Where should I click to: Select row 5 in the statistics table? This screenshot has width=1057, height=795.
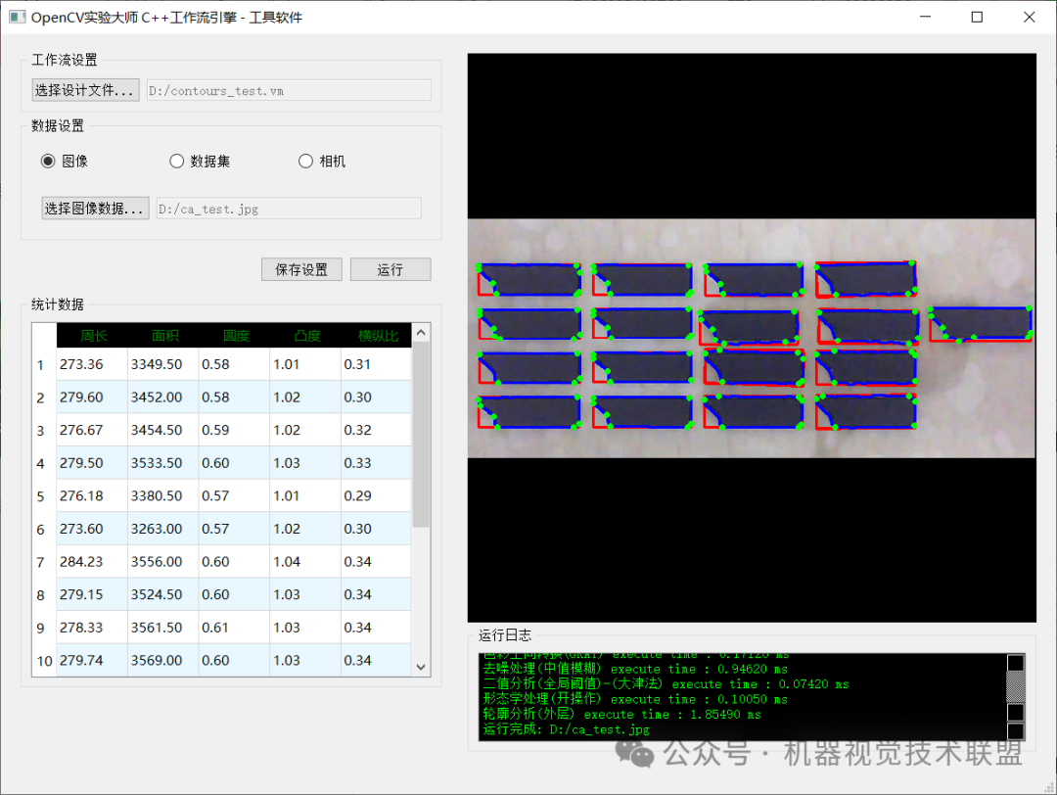tap(196, 495)
